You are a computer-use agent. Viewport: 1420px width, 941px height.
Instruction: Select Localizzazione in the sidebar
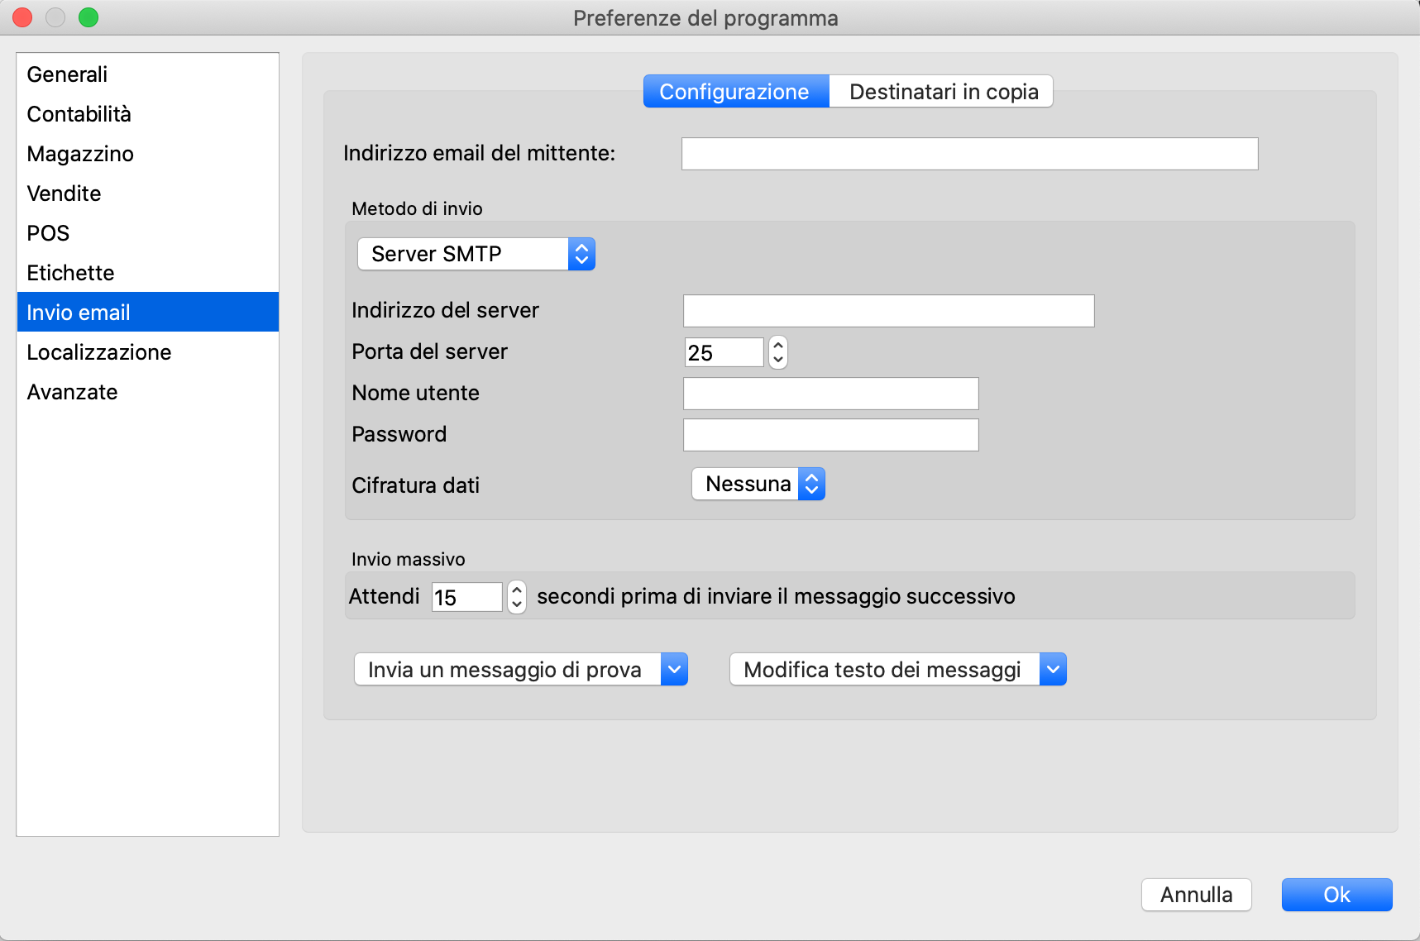tap(98, 352)
